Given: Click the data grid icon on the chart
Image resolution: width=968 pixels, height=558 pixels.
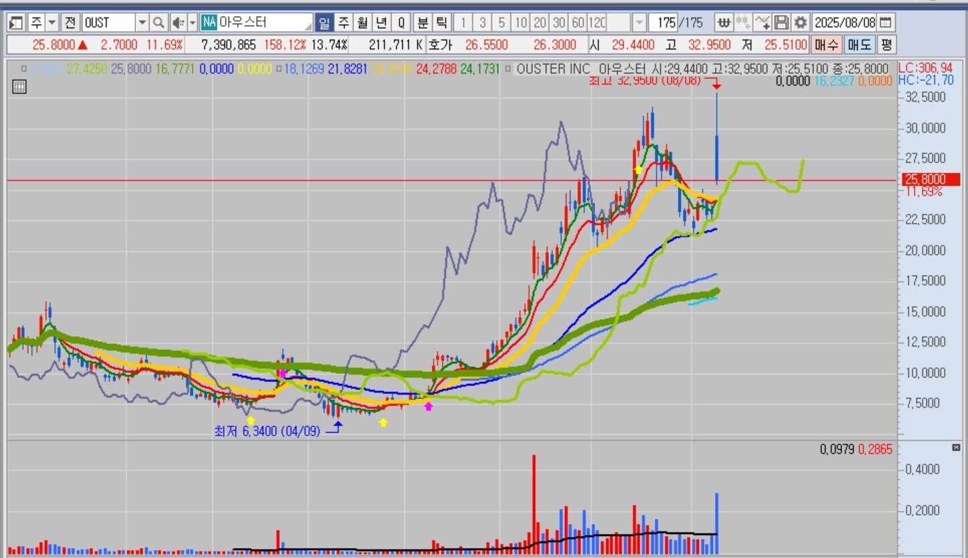Looking at the screenshot, I should [x=19, y=86].
